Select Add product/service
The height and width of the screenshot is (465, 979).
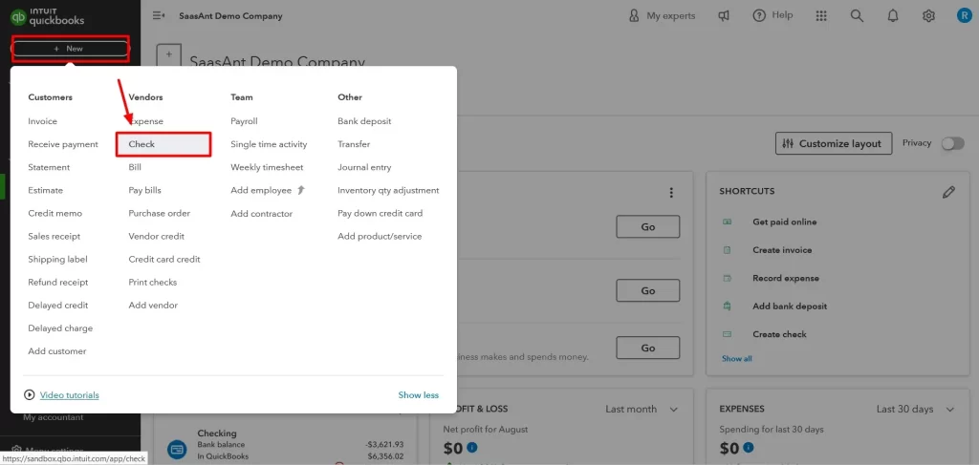pos(380,236)
